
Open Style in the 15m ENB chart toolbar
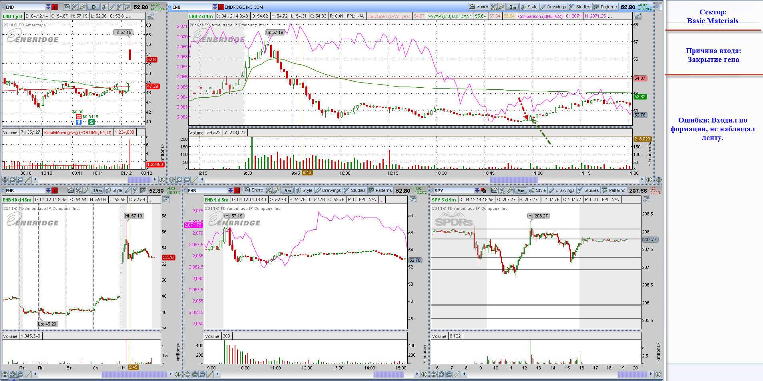114,190
